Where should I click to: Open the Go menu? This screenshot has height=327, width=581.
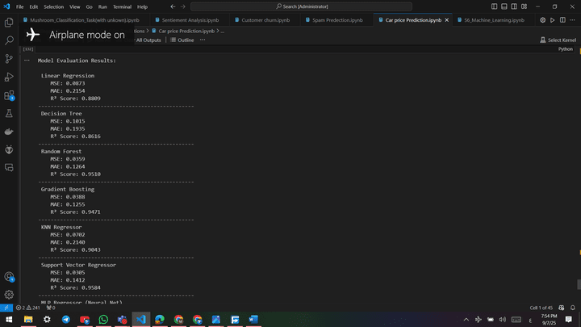pos(90,6)
